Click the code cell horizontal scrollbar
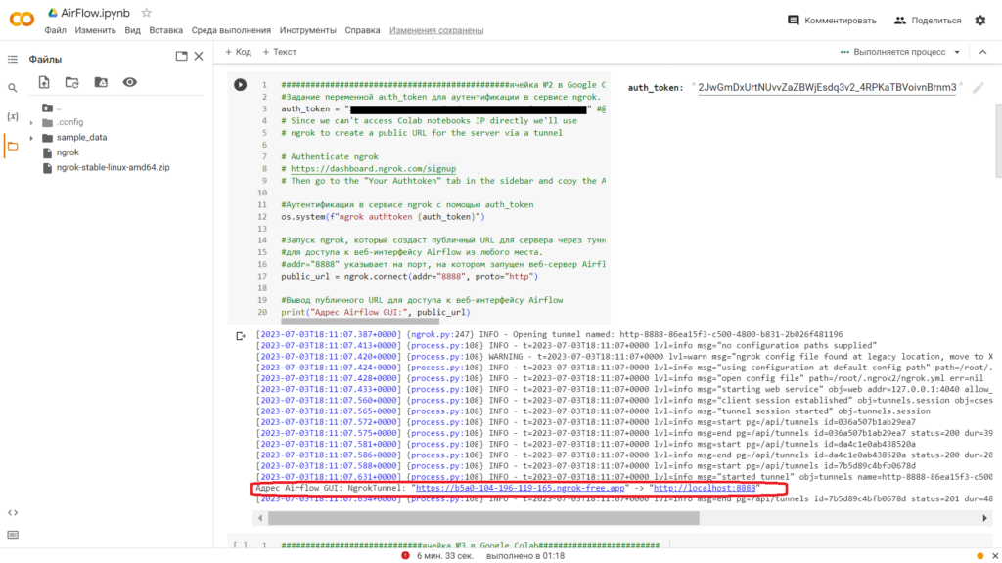The height and width of the screenshot is (563, 1002). [360, 321]
